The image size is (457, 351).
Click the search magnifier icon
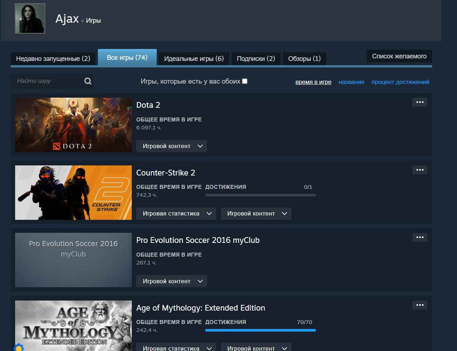(88, 81)
